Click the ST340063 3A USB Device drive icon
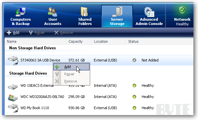 coord(13,60)
